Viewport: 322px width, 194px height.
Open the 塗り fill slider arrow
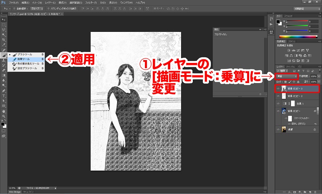coord(319,81)
